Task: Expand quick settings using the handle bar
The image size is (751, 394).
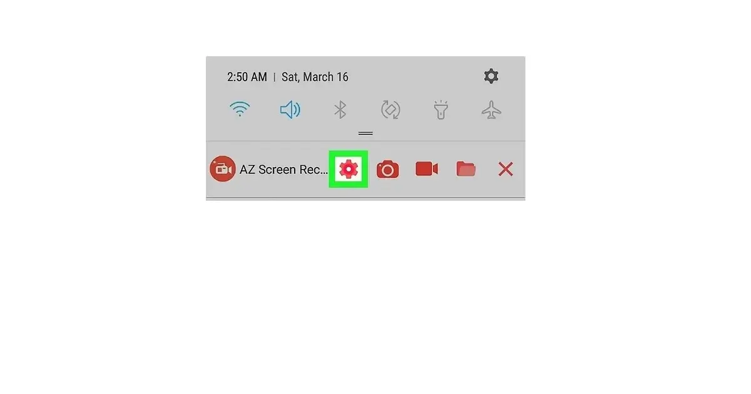Action: tap(365, 133)
